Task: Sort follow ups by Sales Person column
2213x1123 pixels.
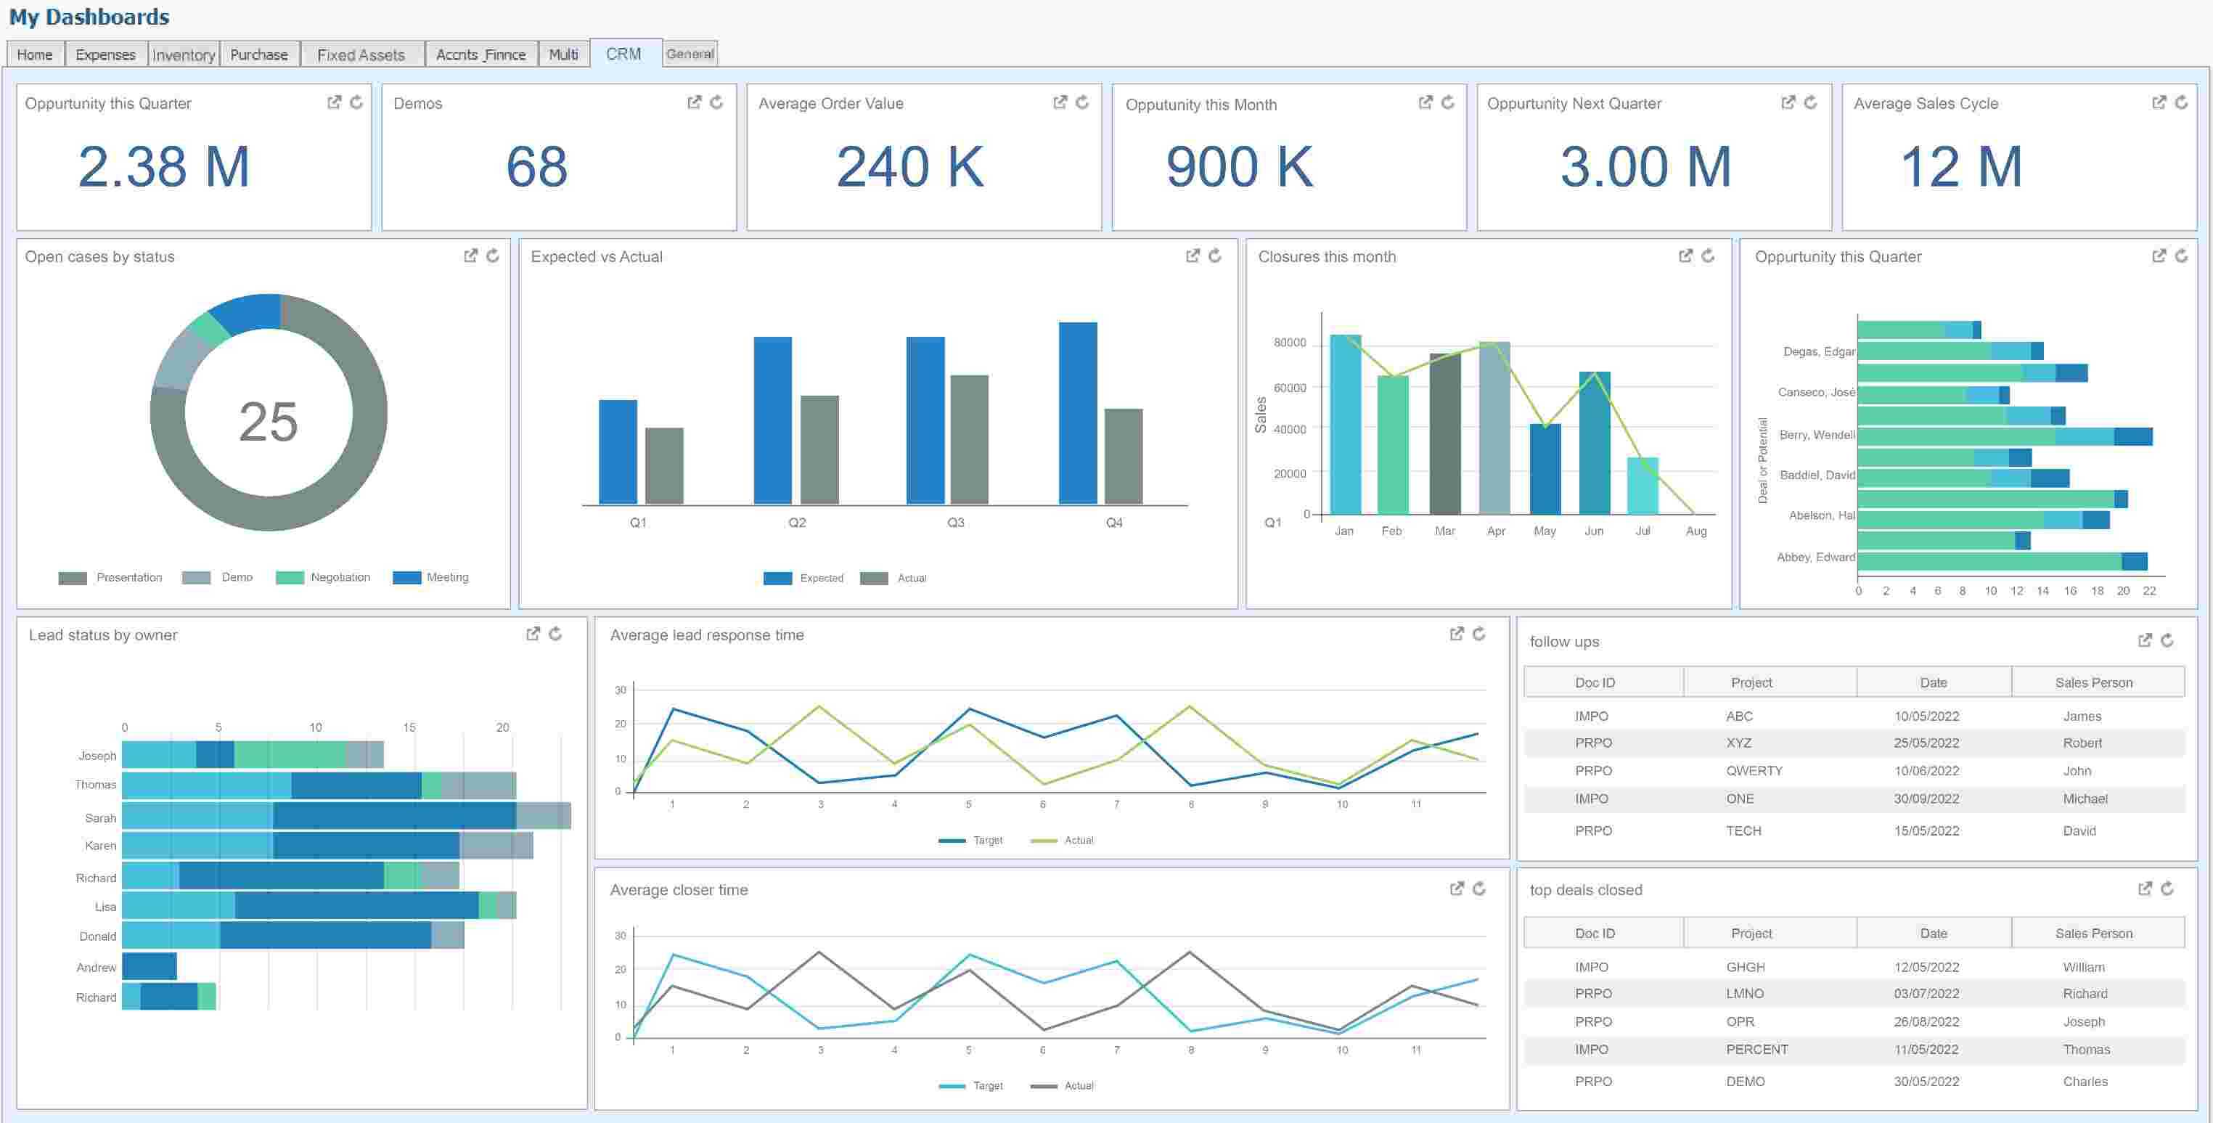Action: pyautogui.click(x=2093, y=682)
